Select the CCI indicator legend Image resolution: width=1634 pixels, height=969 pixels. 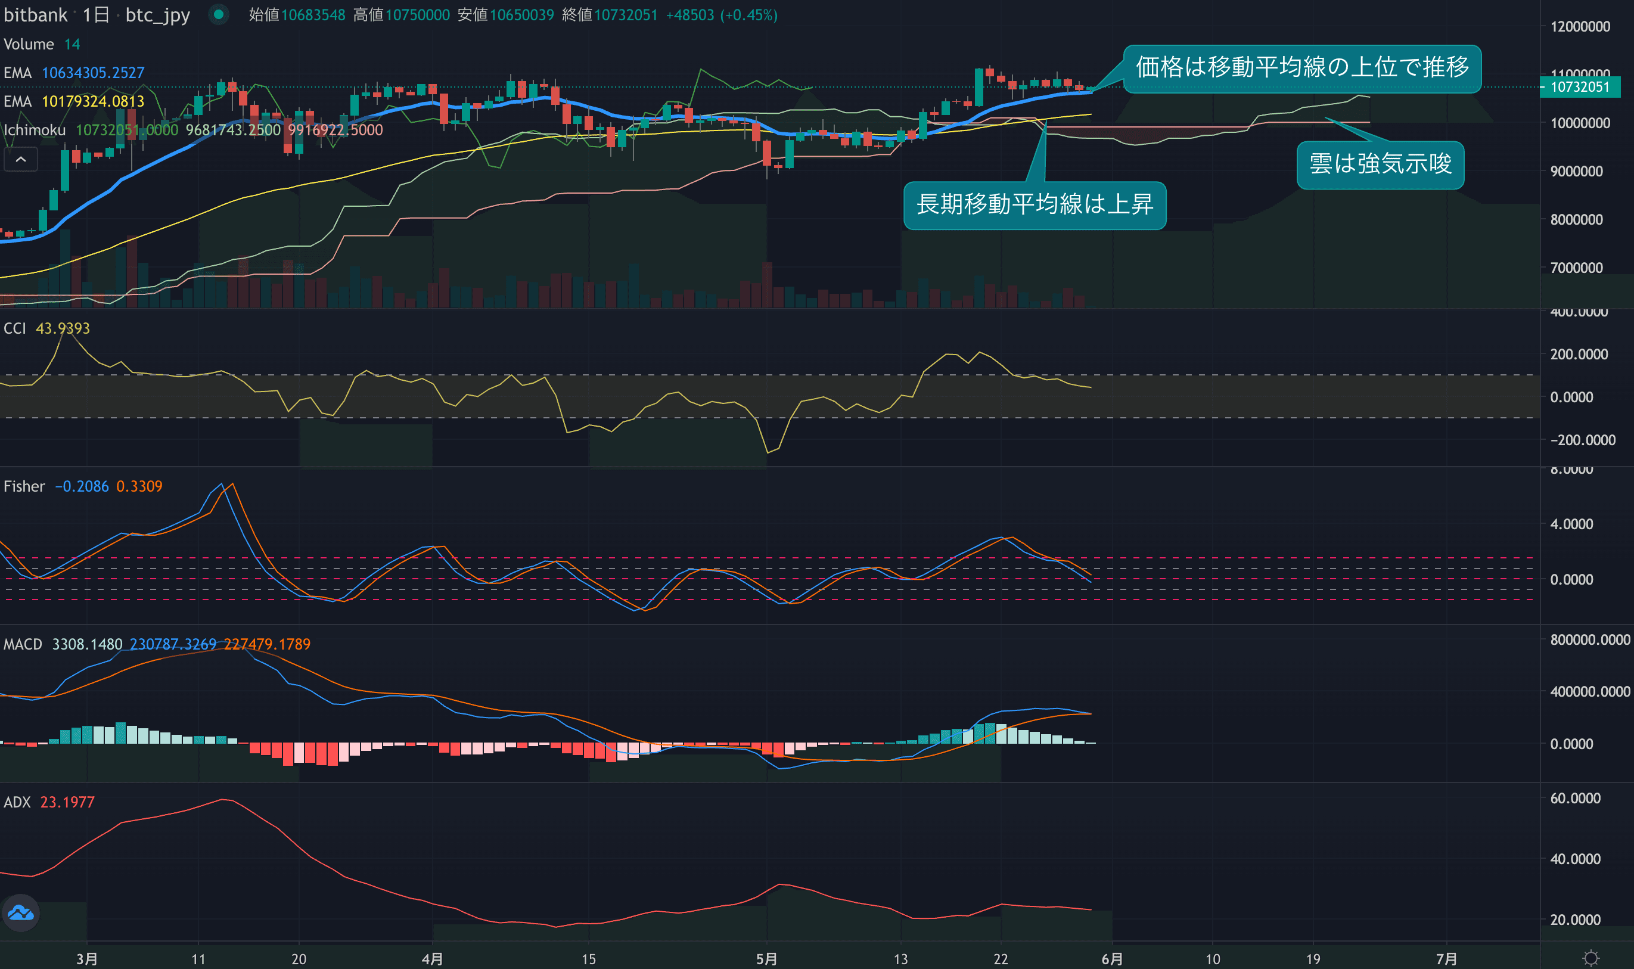click(x=15, y=328)
